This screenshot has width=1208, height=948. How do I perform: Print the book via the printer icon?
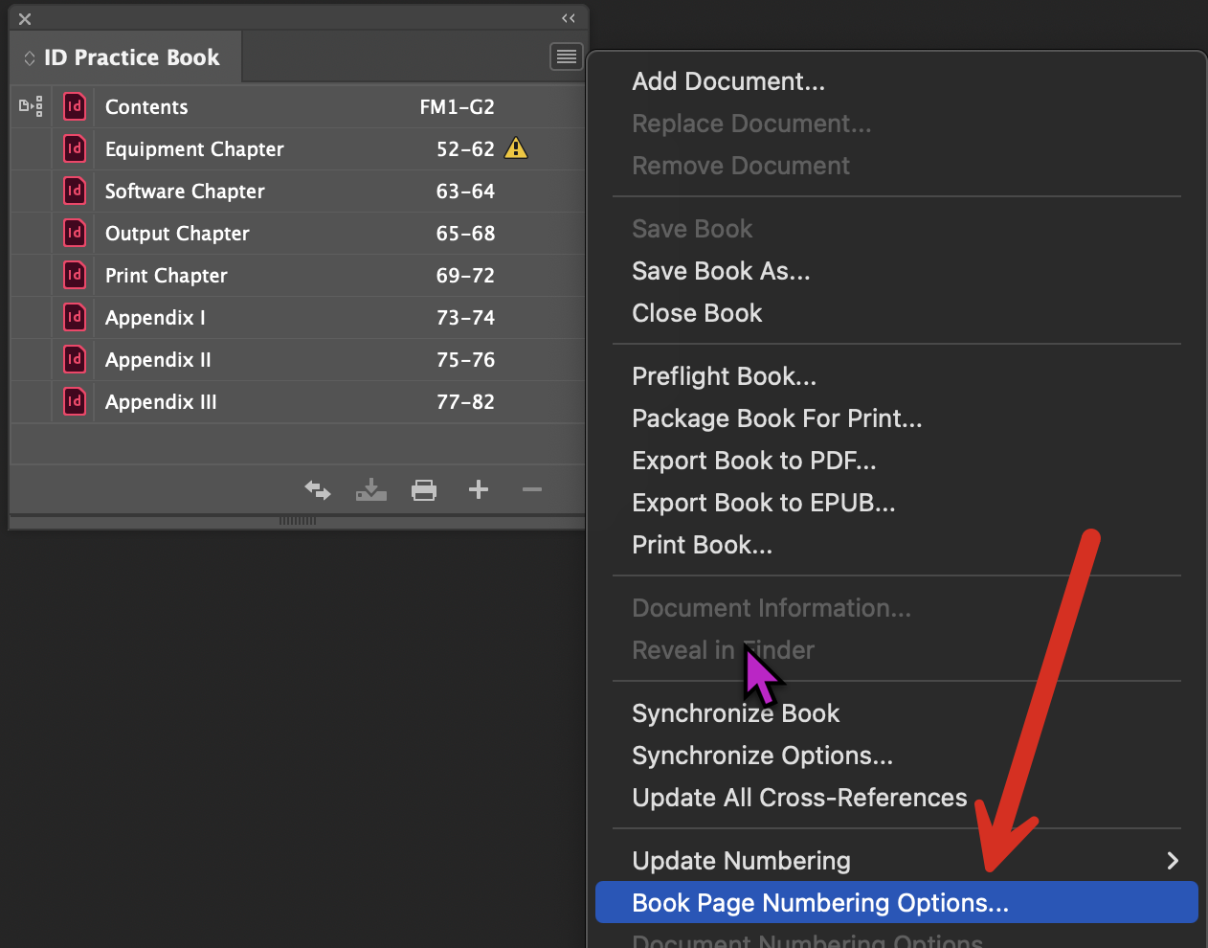point(424,489)
